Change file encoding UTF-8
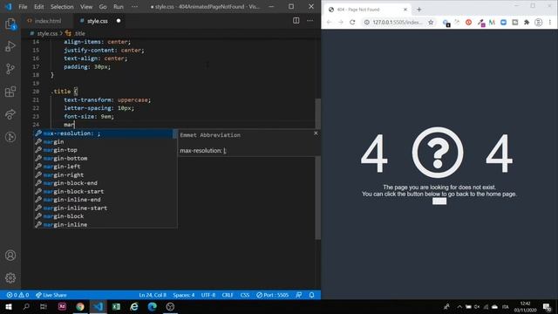The image size is (558, 314). point(208,295)
